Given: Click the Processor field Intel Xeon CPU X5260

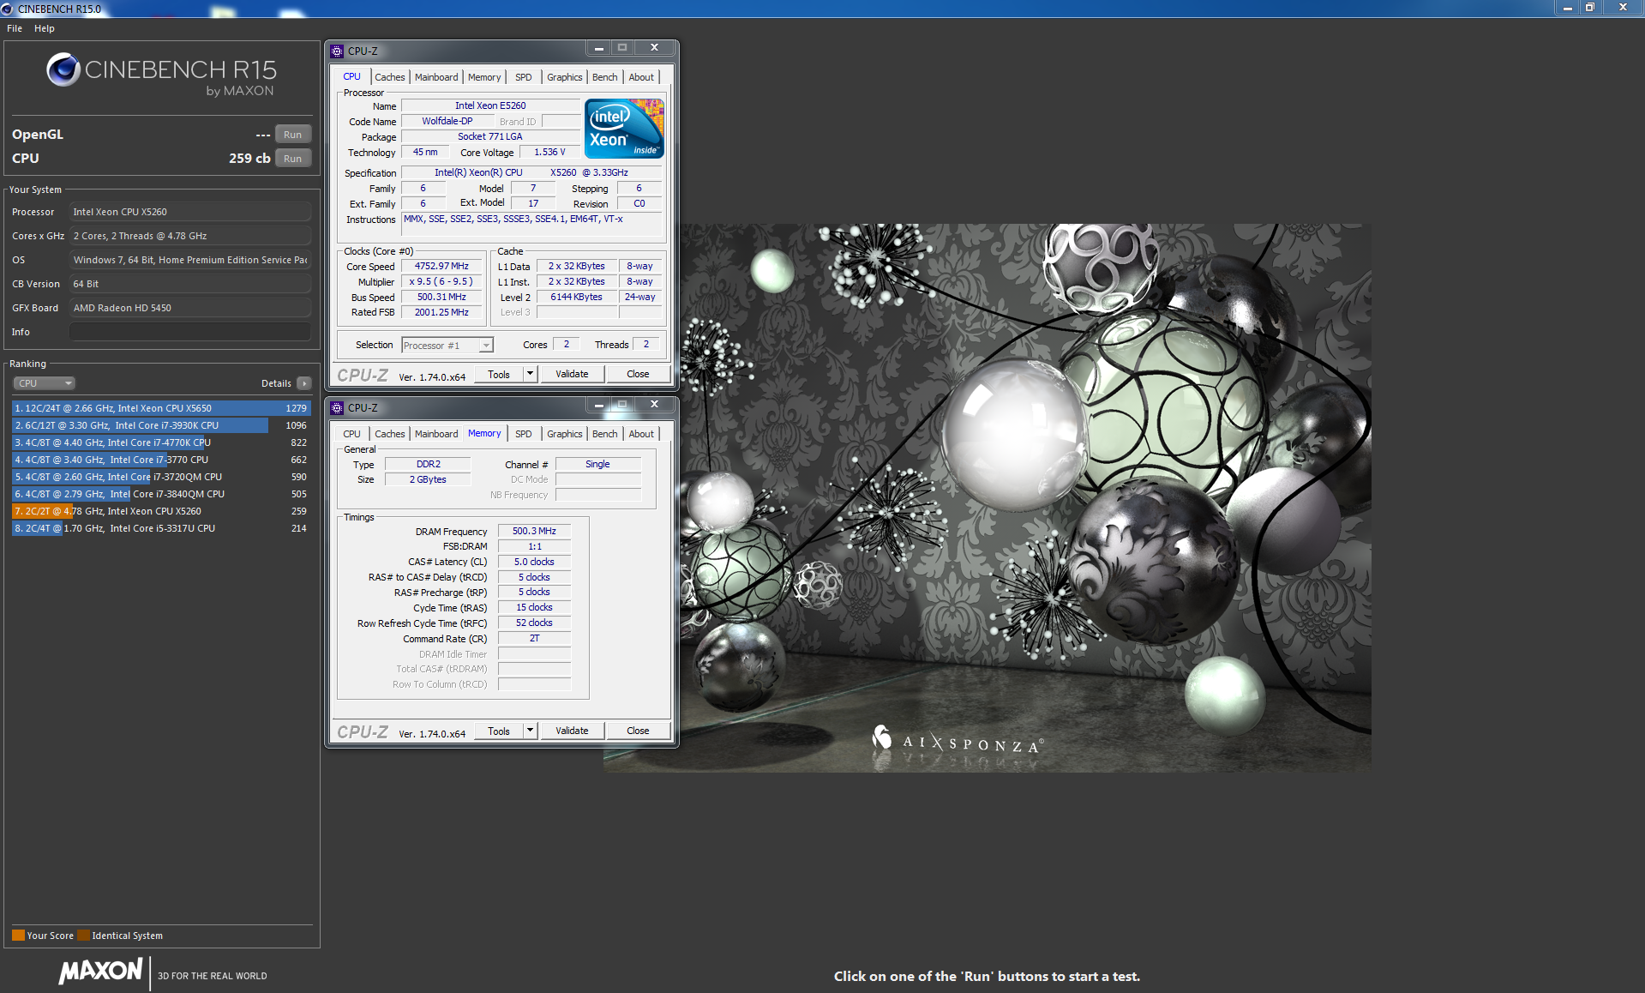Looking at the screenshot, I should click(x=190, y=212).
